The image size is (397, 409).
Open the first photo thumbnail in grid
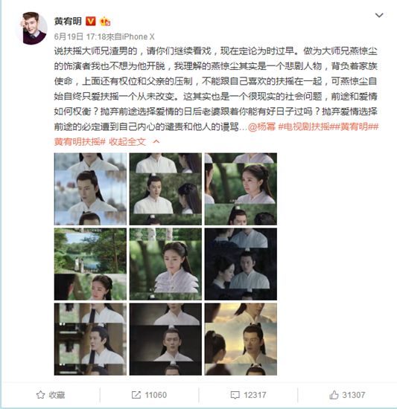tap(90, 189)
